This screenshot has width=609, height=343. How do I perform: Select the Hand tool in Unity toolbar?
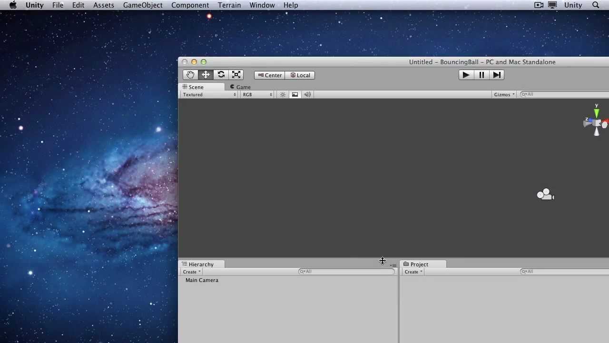[190, 75]
